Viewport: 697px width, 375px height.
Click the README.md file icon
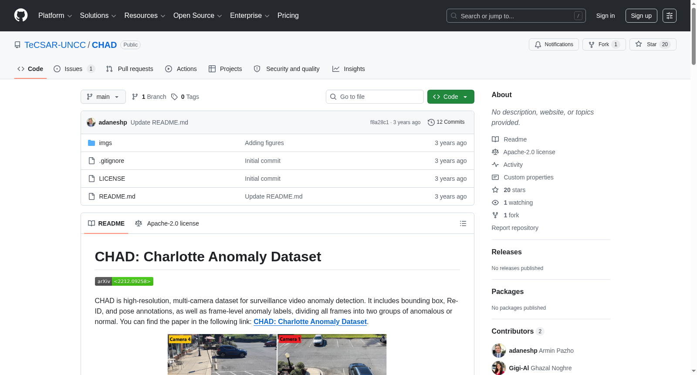pos(91,196)
